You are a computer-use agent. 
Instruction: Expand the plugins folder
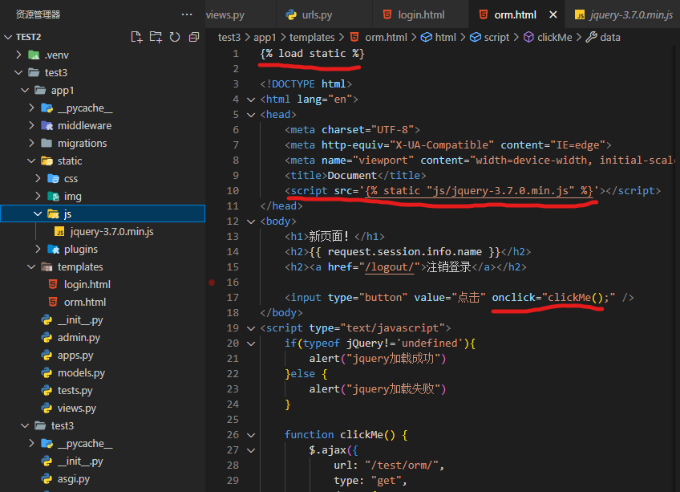81,249
